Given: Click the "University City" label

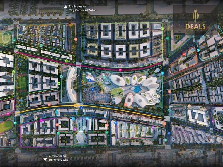Looking at the screenshot, I should tap(59, 160).
